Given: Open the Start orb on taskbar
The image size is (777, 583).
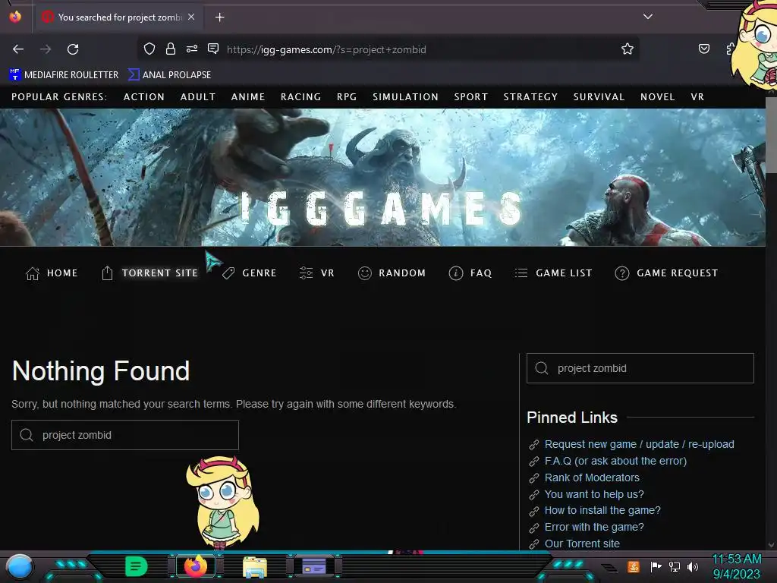Looking at the screenshot, I should 20,567.
